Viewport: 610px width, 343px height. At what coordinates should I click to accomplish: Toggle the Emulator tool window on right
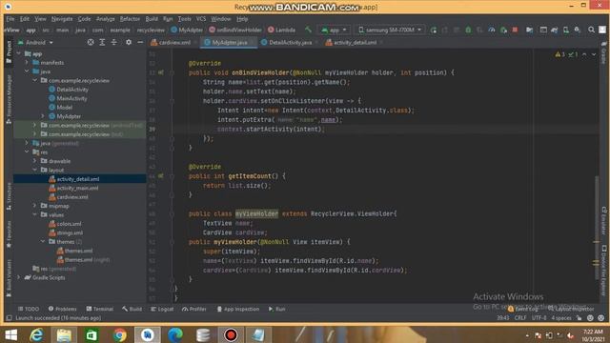603,221
